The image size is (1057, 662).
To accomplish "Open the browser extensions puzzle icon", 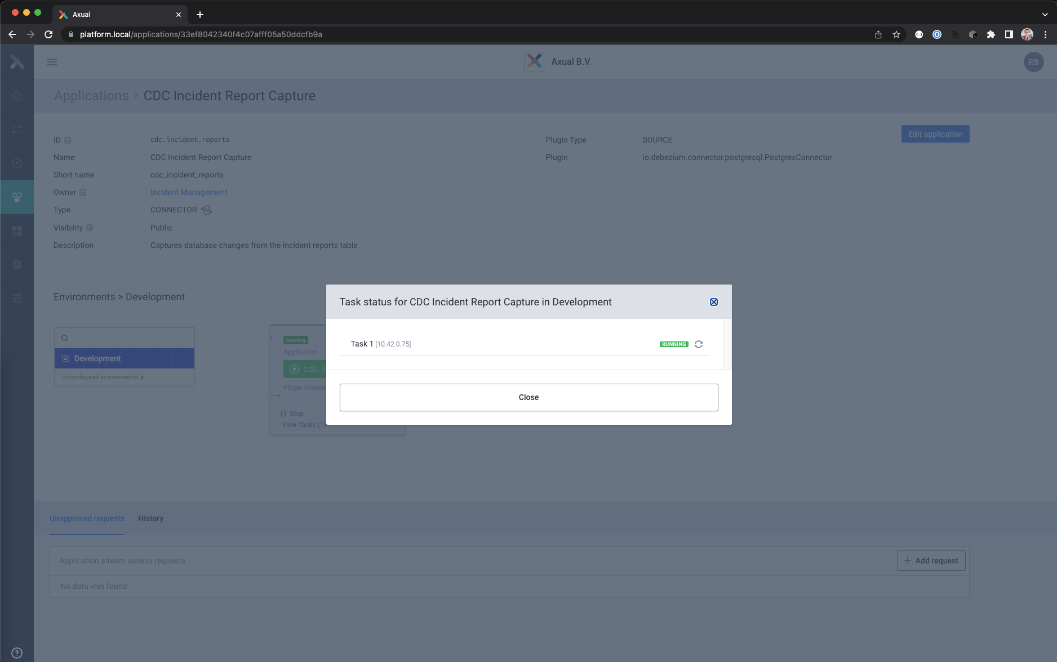I will pos(991,34).
